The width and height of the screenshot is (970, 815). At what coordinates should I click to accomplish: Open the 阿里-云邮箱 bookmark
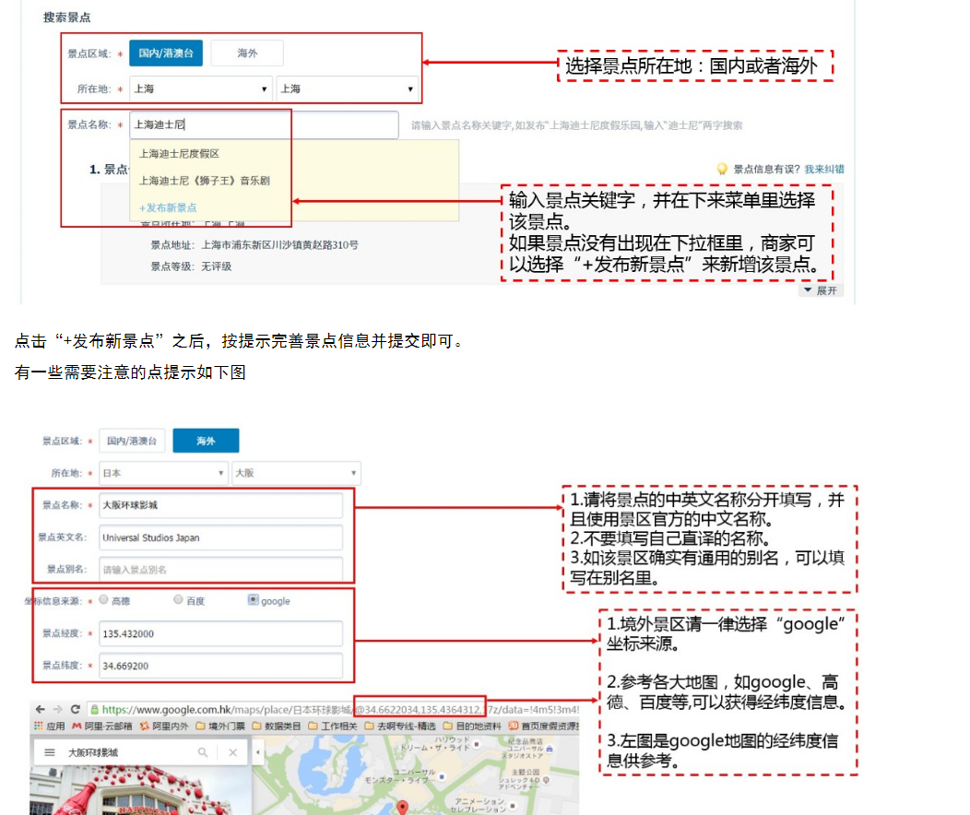(x=102, y=726)
